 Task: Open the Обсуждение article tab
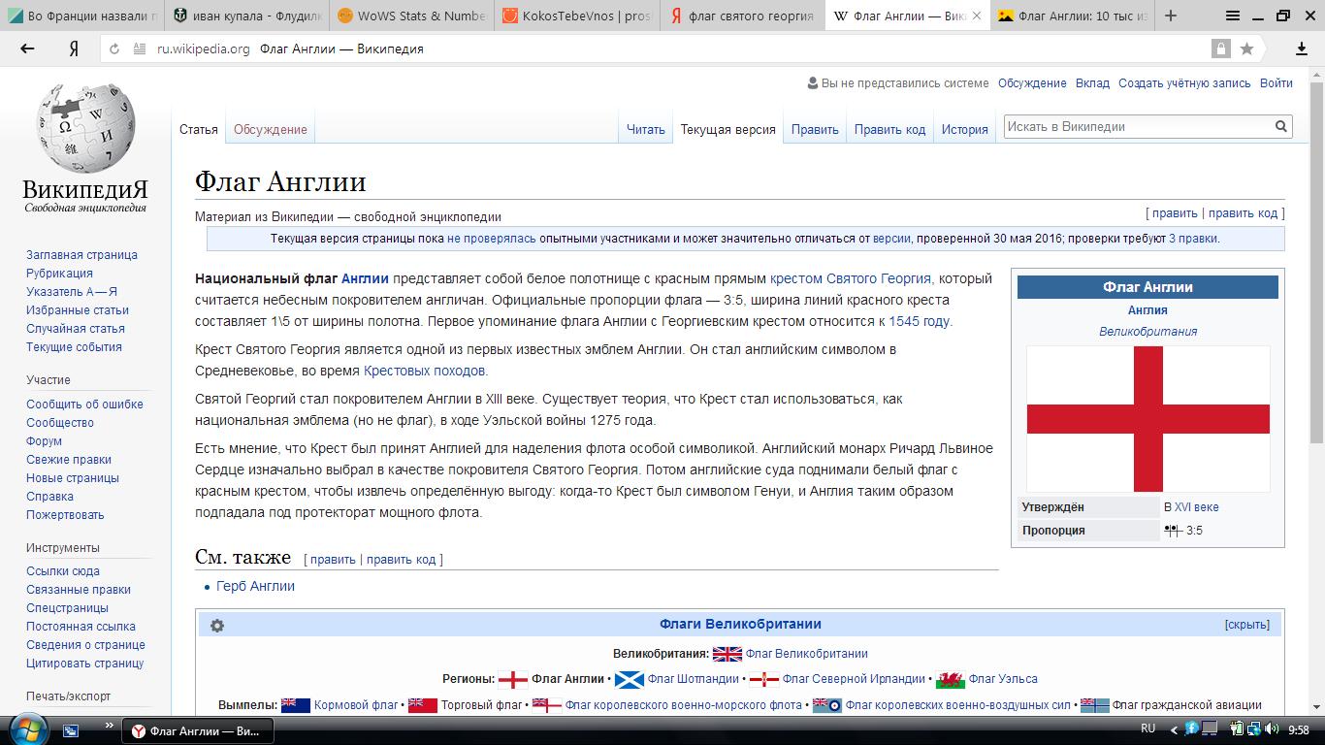(270, 129)
